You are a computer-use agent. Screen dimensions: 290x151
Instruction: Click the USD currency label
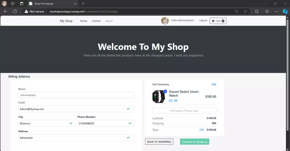[202, 130]
